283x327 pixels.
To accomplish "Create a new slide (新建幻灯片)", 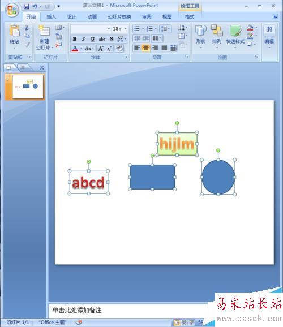I will tap(45, 37).
